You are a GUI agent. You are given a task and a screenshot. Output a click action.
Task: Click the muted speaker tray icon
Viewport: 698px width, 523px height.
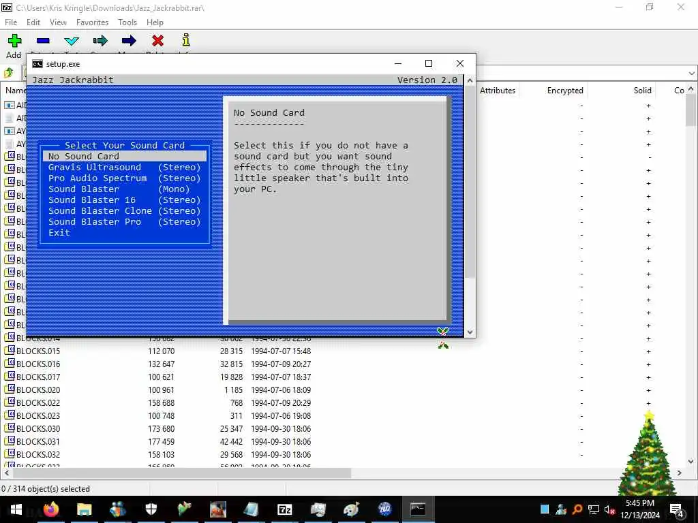(x=610, y=509)
